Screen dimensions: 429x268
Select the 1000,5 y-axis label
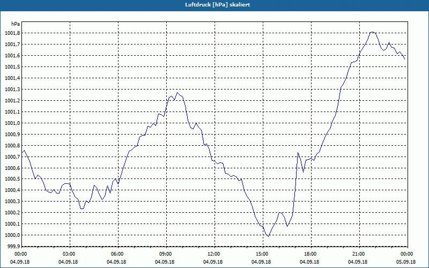12,179
